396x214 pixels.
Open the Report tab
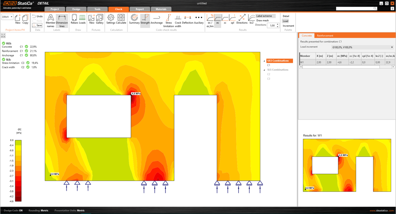(140, 9)
